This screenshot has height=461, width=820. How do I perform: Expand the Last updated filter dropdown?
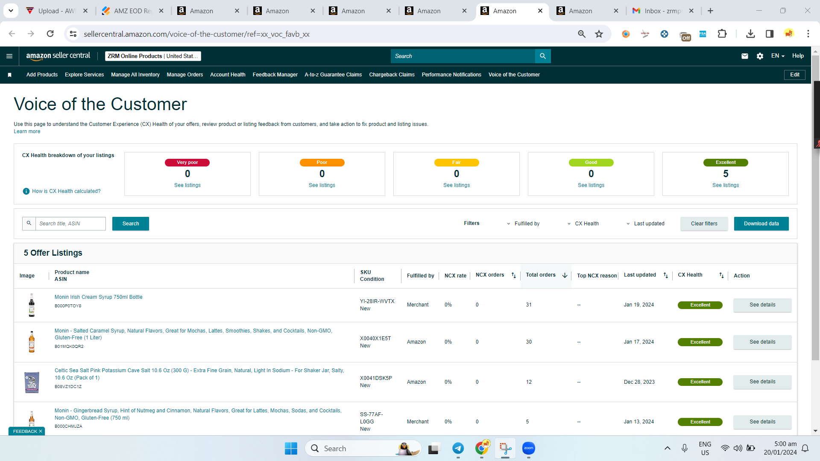point(645,224)
